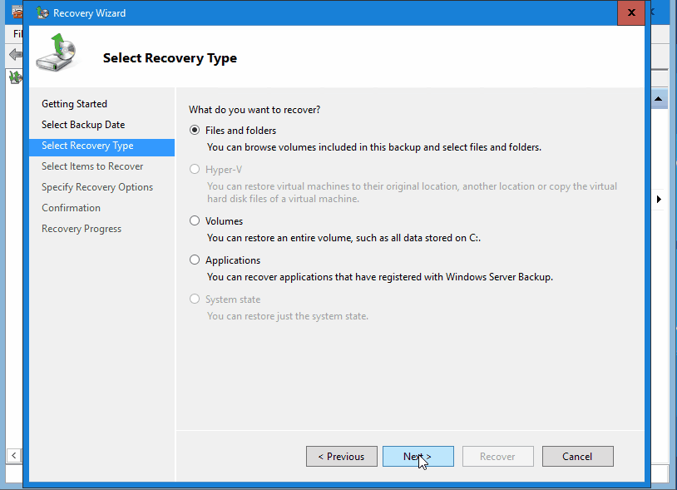Pick the Applications recovery option
677x490 pixels.
coord(193,260)
